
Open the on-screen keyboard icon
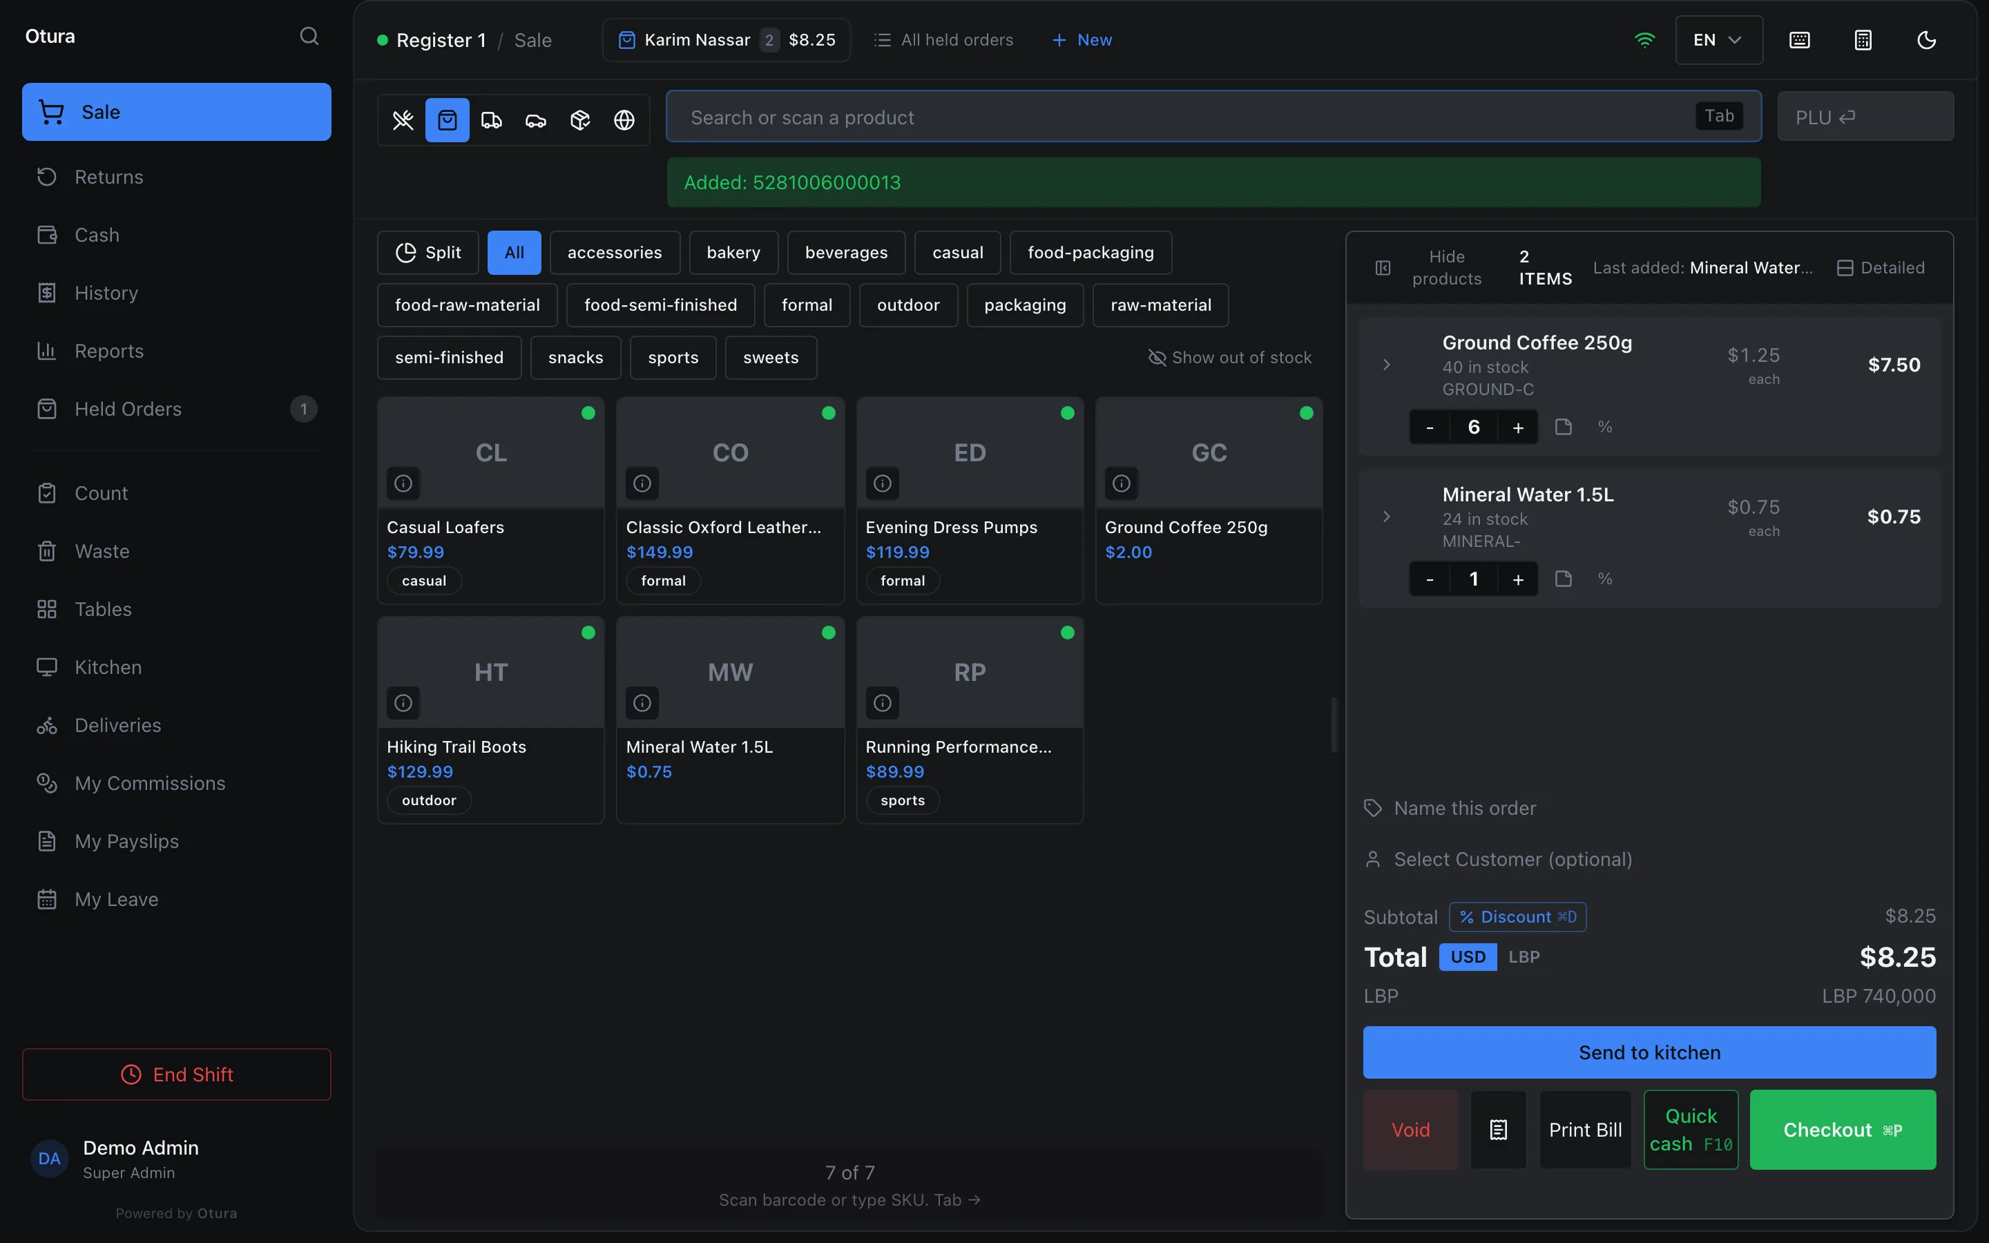(1799, 40)
